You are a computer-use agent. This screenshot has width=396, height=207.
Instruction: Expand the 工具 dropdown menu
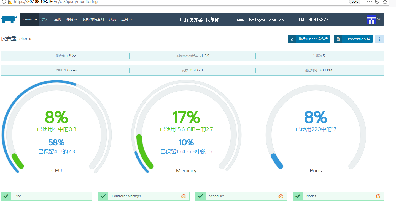126,19
